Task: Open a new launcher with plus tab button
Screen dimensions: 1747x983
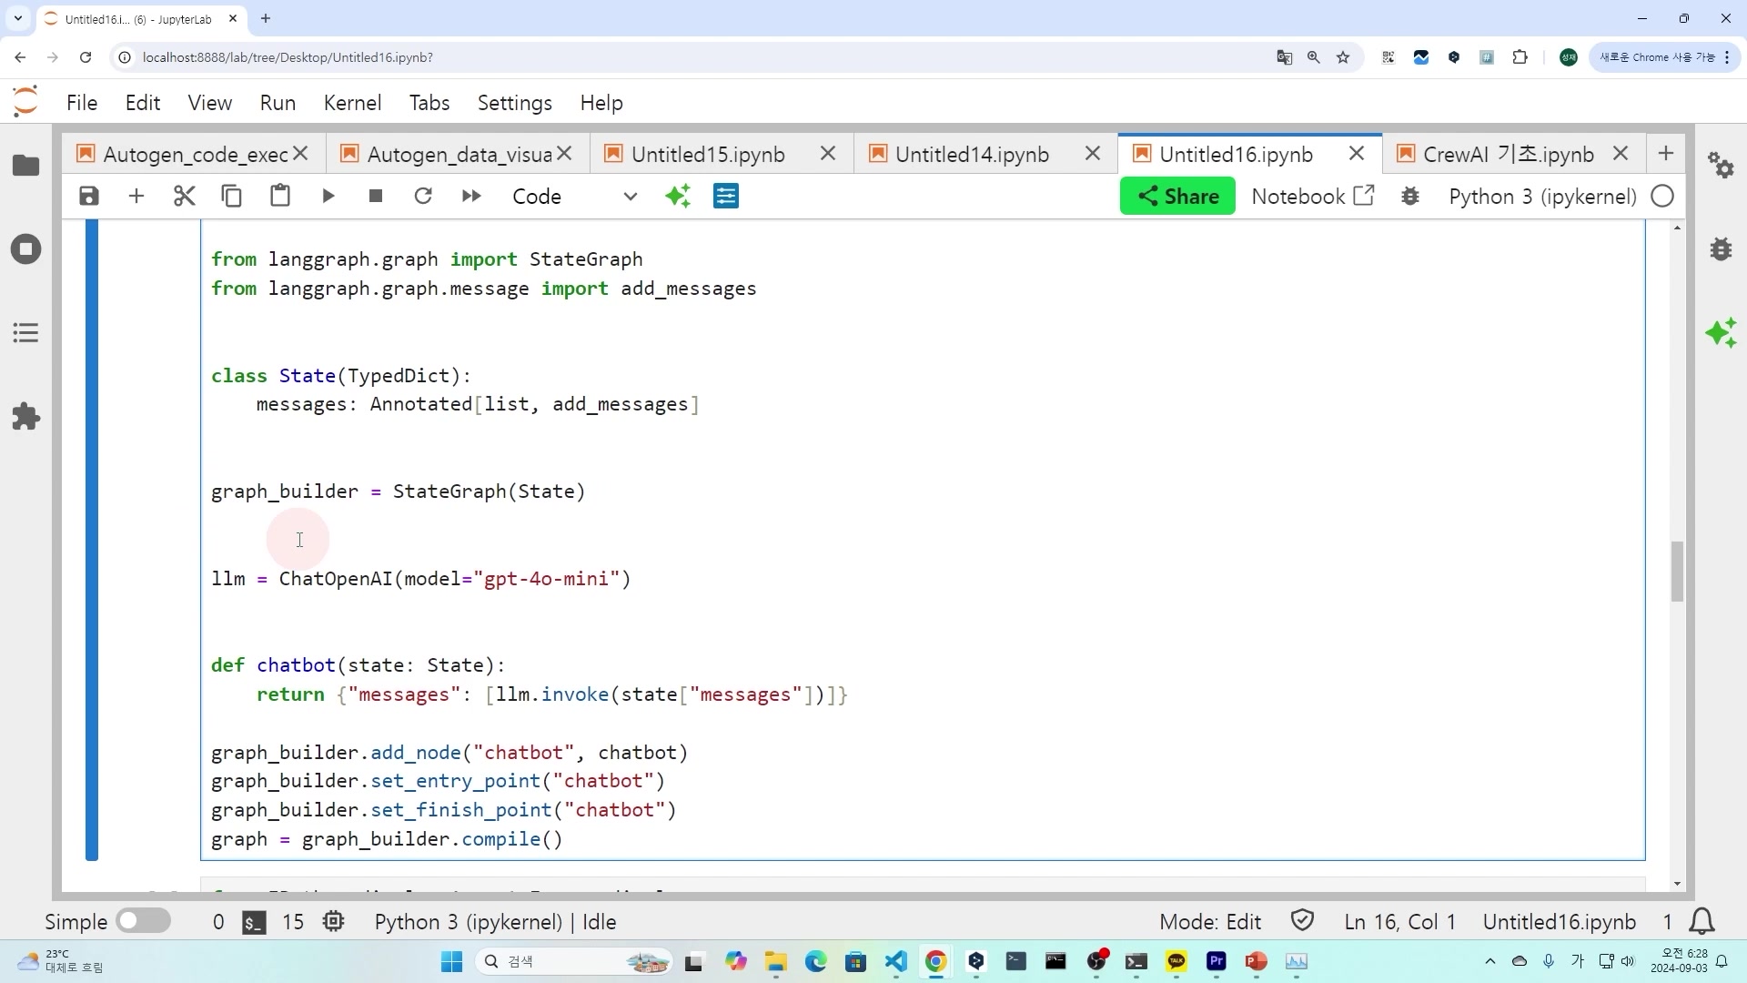Action: click(x=1666, y=154)
